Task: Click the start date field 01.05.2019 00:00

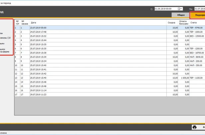Action: click(165, 9)
